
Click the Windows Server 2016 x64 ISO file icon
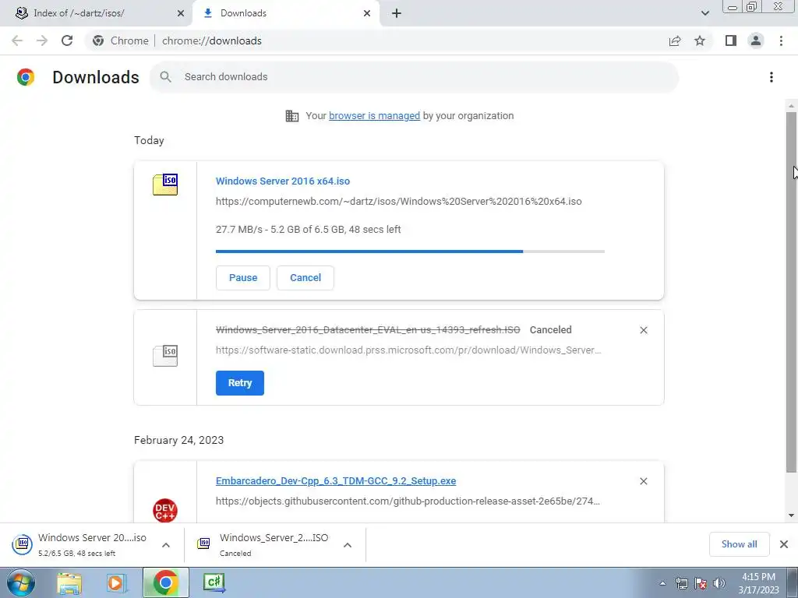tap(165, 184)
